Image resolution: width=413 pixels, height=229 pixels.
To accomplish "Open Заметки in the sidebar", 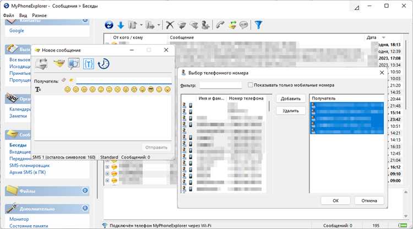I will pyautogui.click(x=18, y=116).
